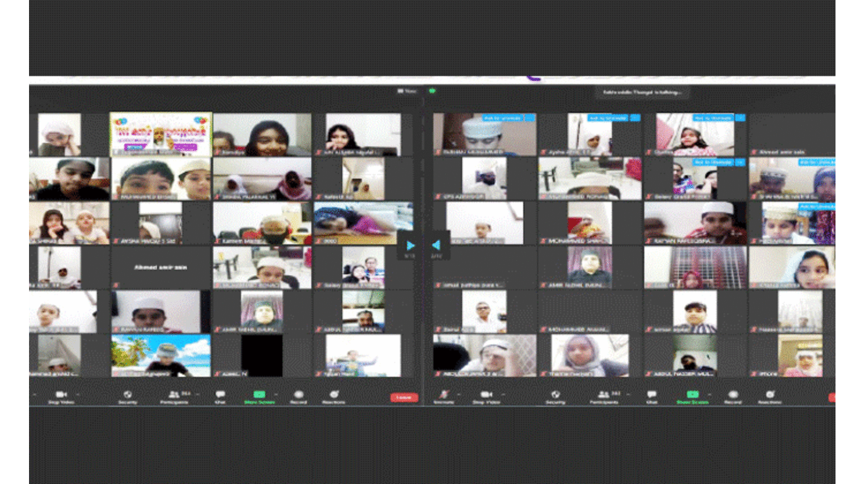The height and width of the screenshot is (484, 864).
Task: Go to next gallery page with right arrow
Action: point(410,246)
